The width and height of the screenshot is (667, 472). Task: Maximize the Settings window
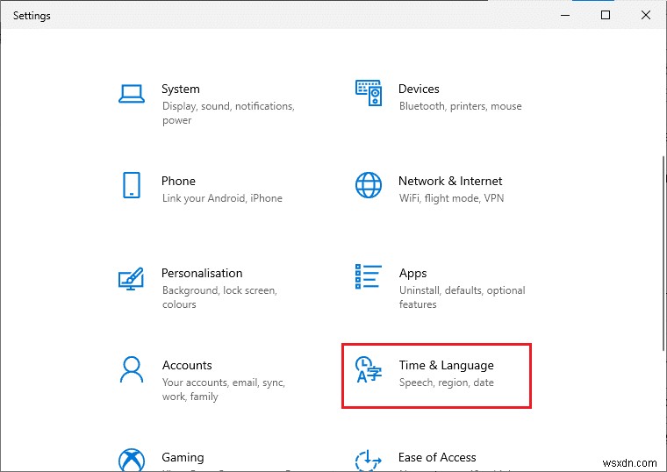(x=606, y=15)
